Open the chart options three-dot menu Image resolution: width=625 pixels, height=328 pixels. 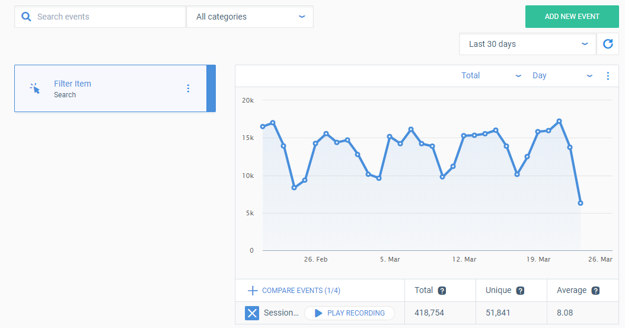coord(608,76)
